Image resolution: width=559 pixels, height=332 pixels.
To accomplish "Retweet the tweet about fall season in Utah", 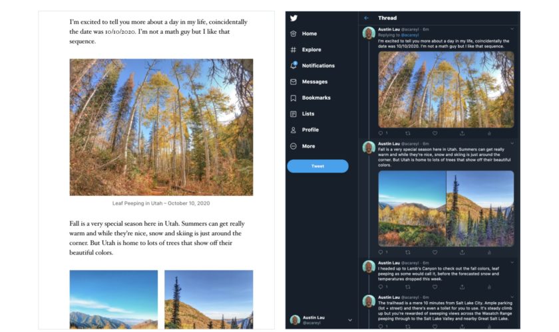I will pos(408,252).
